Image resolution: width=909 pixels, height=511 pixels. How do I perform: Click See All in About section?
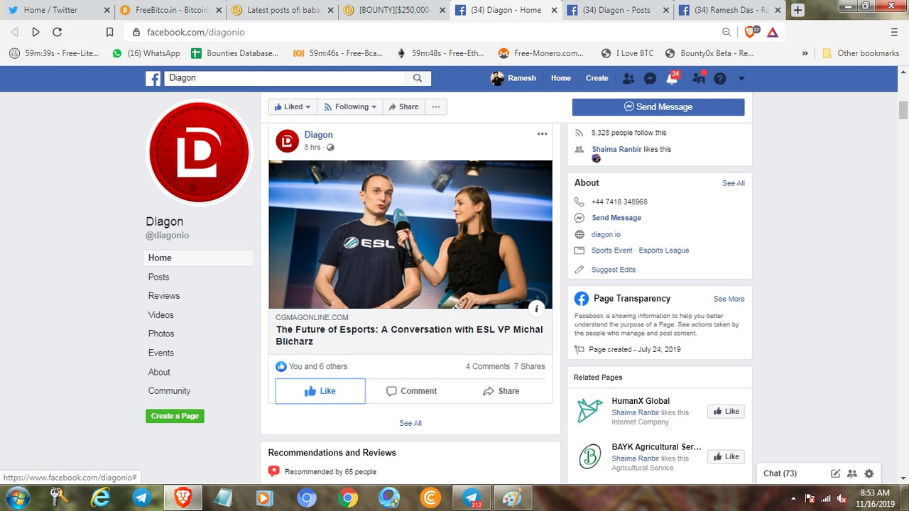(734, 183)
